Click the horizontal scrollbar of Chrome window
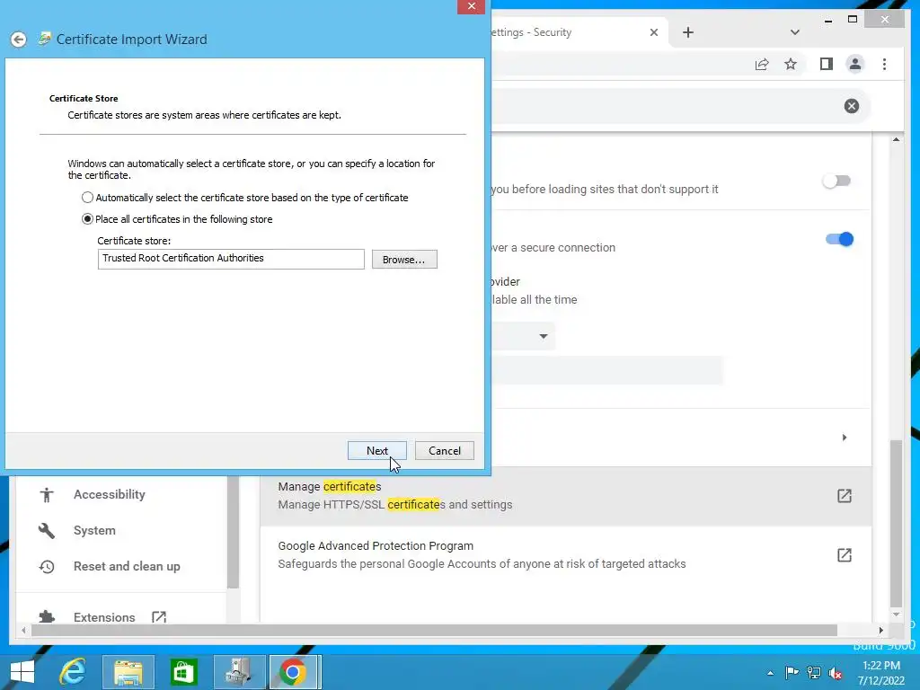 pos(434,630)
